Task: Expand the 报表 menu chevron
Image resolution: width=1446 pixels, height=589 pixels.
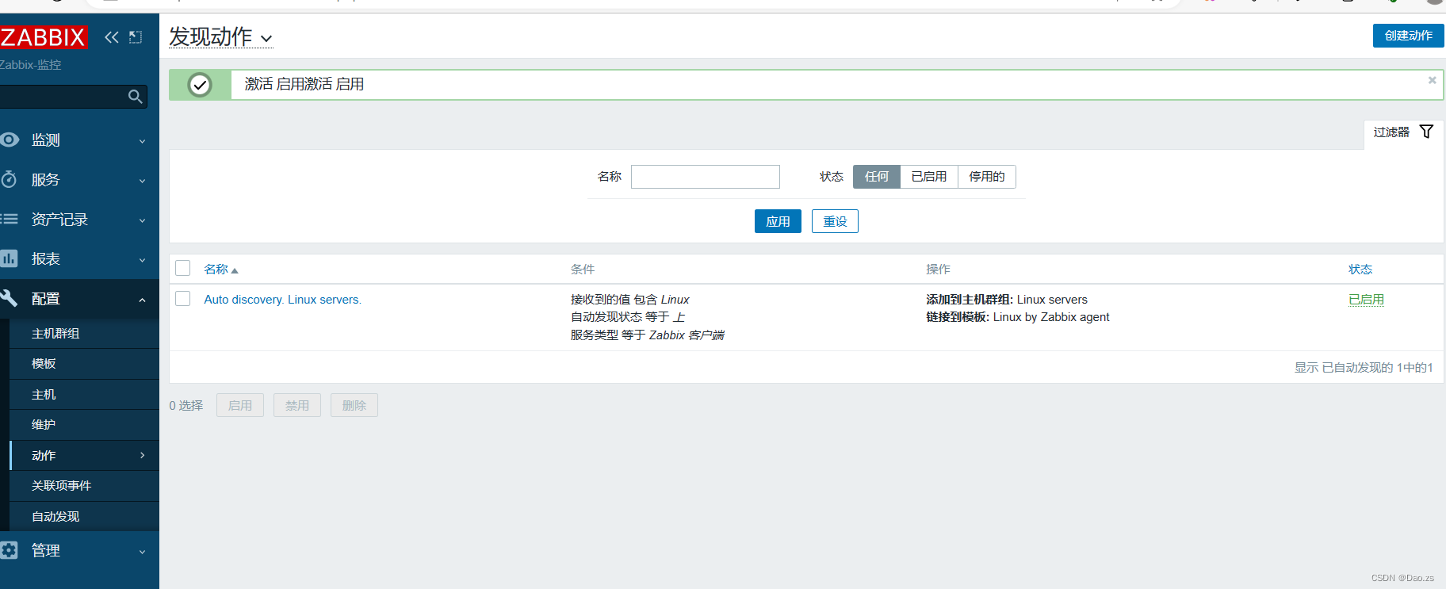Action: [143, 260]
